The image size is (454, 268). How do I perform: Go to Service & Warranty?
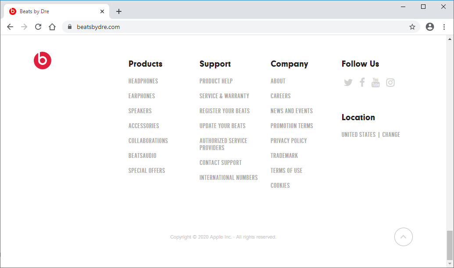225,96
